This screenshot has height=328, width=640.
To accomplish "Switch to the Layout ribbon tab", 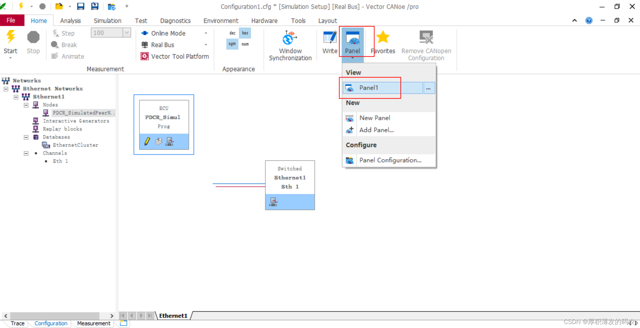I will tap(327, 21).
